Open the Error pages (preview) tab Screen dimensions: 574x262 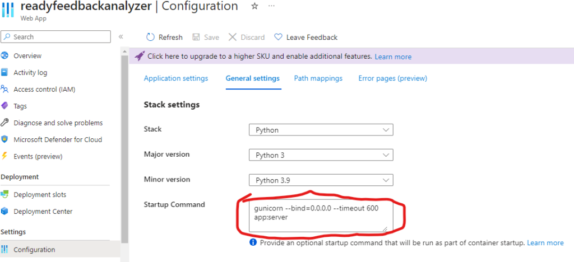click(392, 78)
